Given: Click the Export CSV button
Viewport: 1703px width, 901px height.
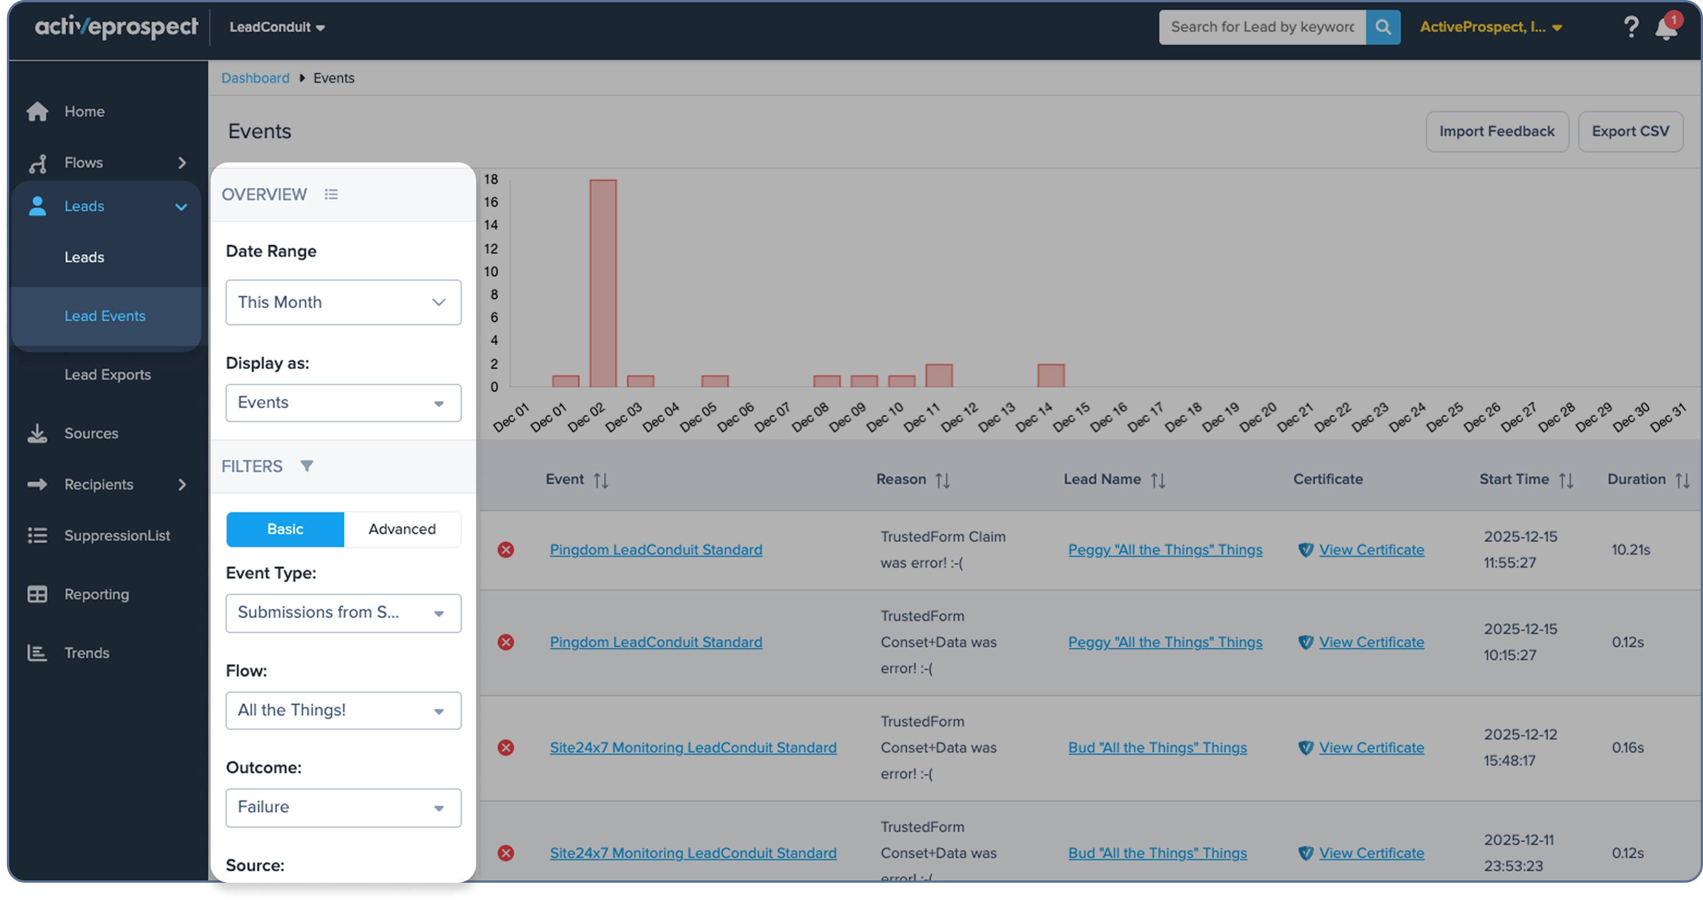Looking at the screenshot, I should click(x=1630, y=131).
